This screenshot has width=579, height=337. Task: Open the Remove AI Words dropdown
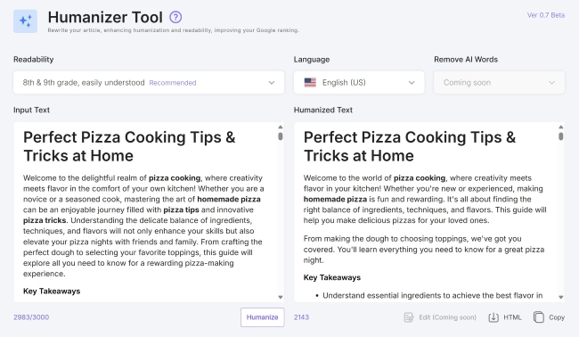(x=499, y=82)
